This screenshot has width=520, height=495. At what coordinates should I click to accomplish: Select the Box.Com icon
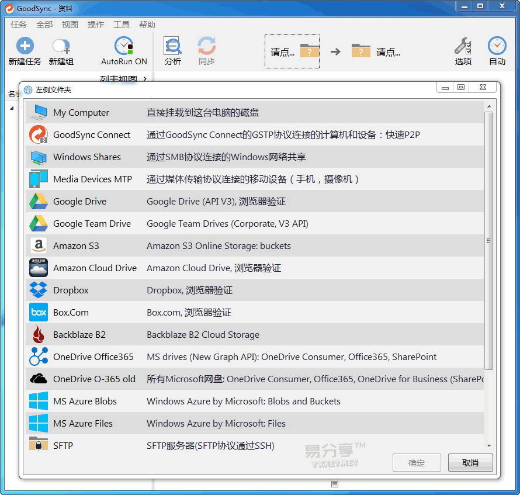tap(39, 312)
